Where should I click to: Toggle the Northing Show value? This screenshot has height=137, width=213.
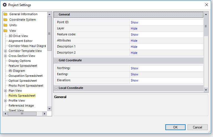(x=134, y=68)
